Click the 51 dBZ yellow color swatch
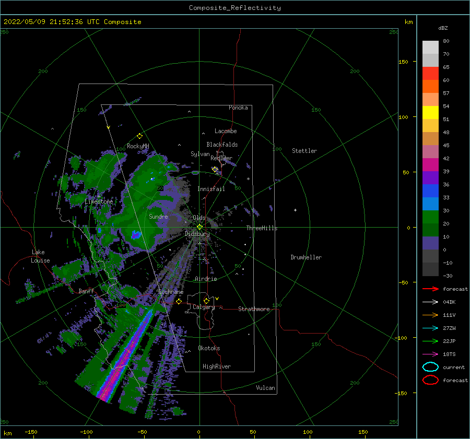 point(430,113)
